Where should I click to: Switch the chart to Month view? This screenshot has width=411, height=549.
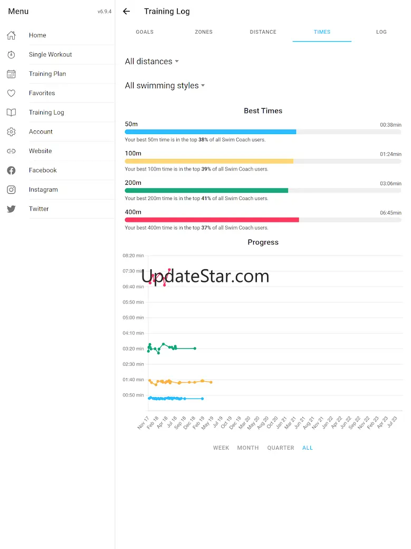(248, 448)
